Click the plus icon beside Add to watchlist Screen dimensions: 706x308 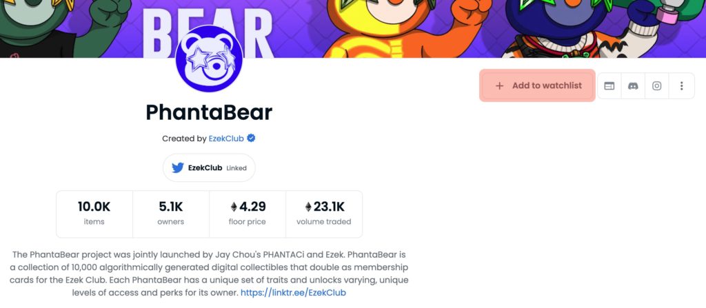[499, 86]
